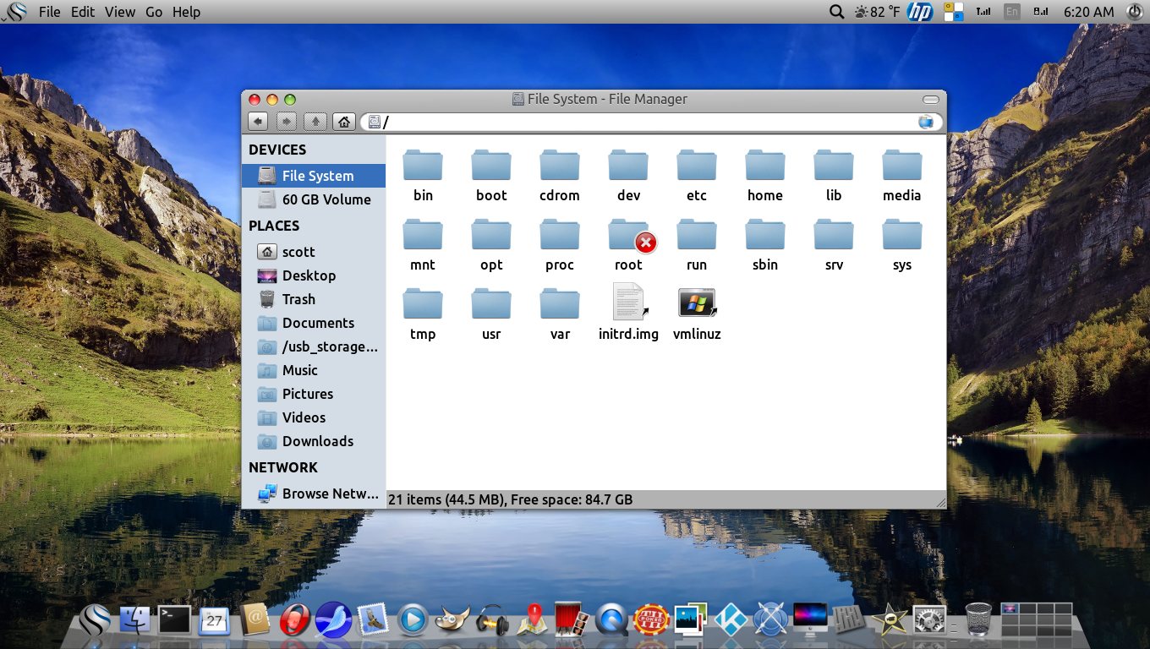Click the clock showing 6:20 AM
This screenshot has height=649, width=1150.
[1088, 12]
